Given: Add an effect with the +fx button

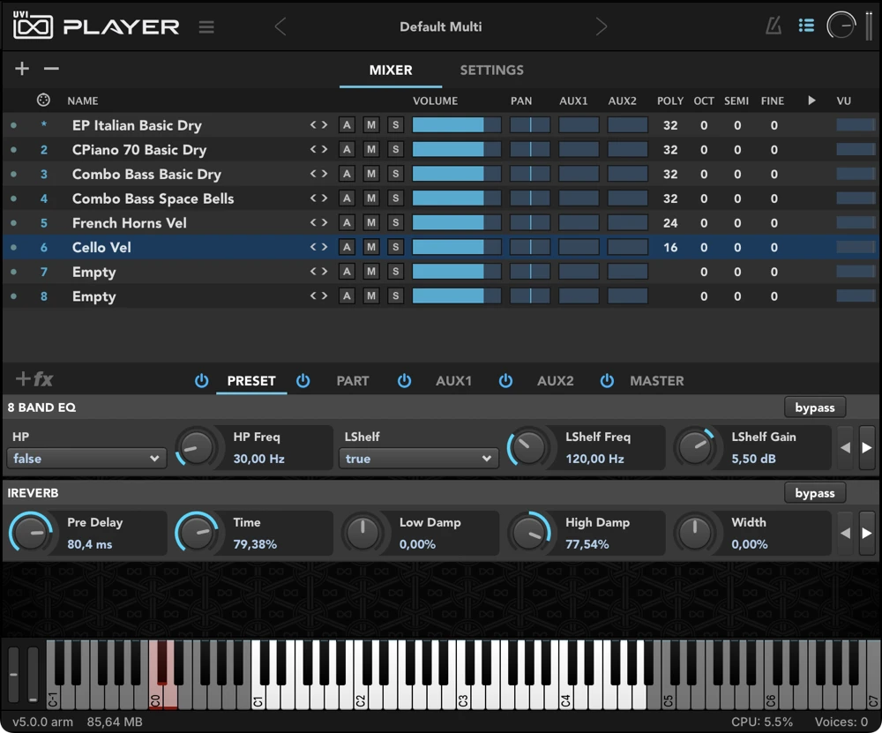Looking at the screenshot, I should point(34,379).
